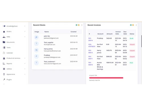142x106 pixels.
Task: Click the Plugins plug icon
Action: point(4,79)
